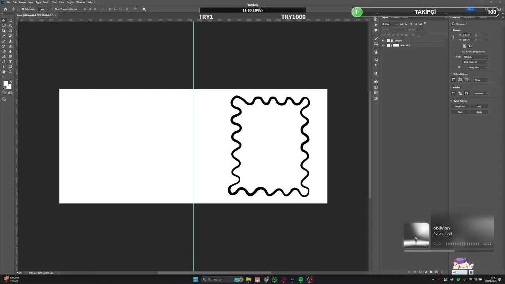505x284 pixels.
Task: Select the Blur tool
Action: click(x=10, y=51)
